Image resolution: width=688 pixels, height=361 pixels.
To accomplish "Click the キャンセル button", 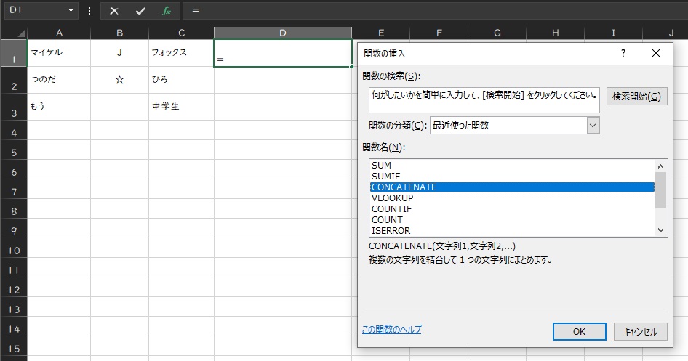I will pyautogui.click(x=640, y=332).
